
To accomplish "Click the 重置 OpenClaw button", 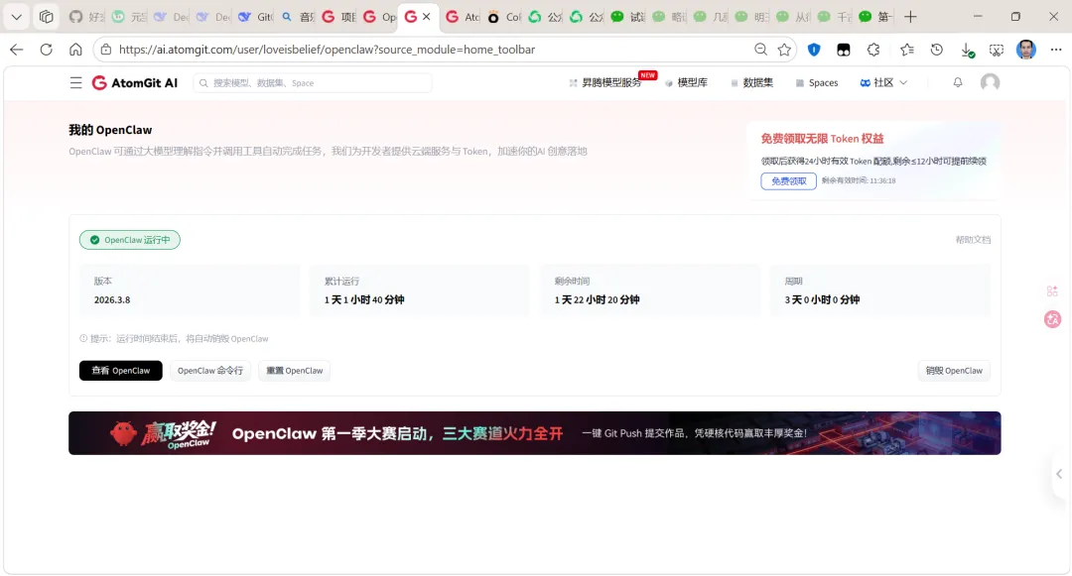I will (x=295, y=371).
